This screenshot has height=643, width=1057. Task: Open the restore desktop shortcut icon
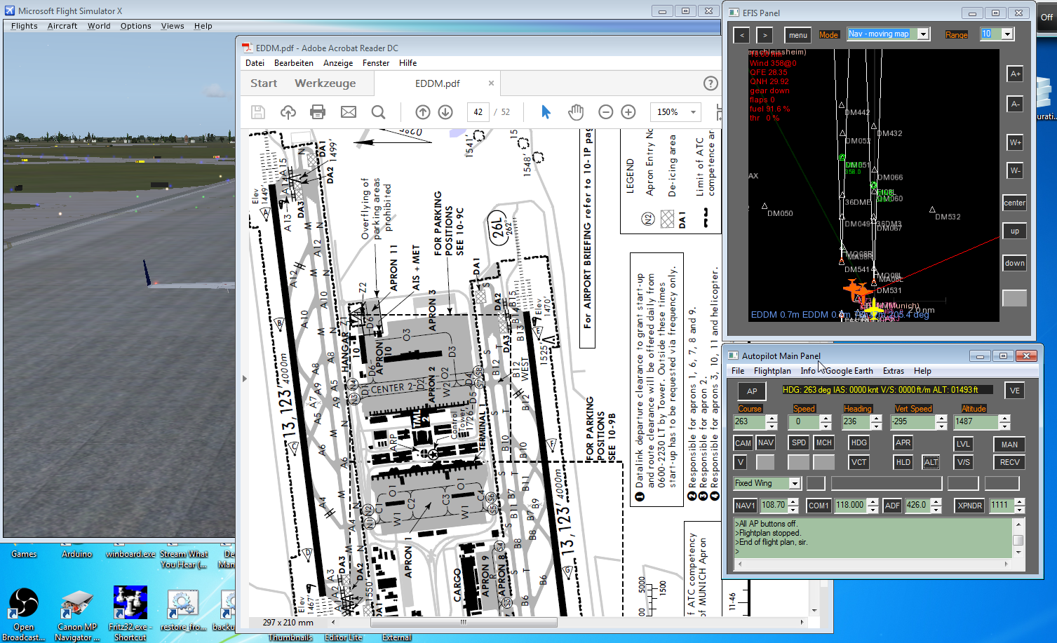pyautogui.click(x=182, y=610)
